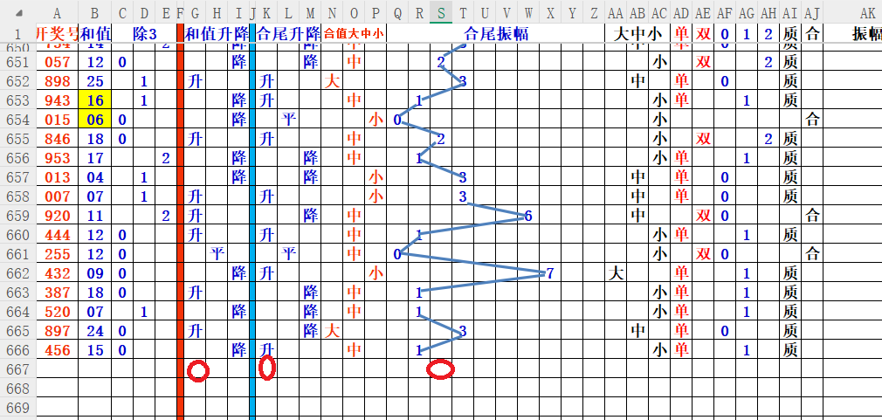Select row header 667

18,368
